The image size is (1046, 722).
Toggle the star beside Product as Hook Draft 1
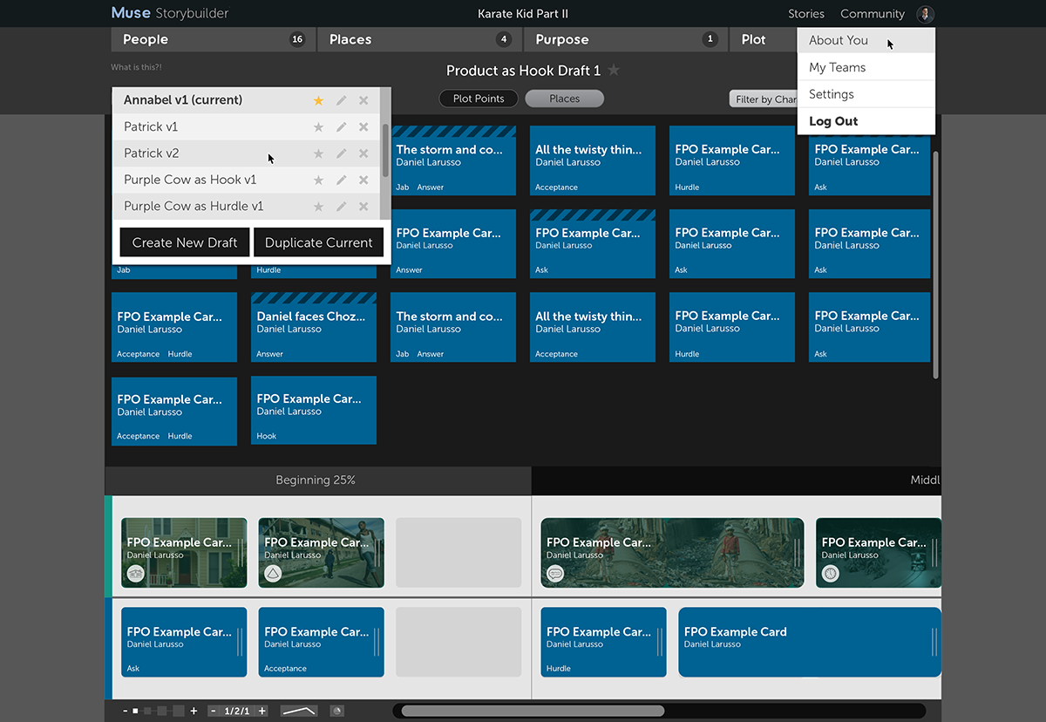pyautogui.click(x=614, y=70)
